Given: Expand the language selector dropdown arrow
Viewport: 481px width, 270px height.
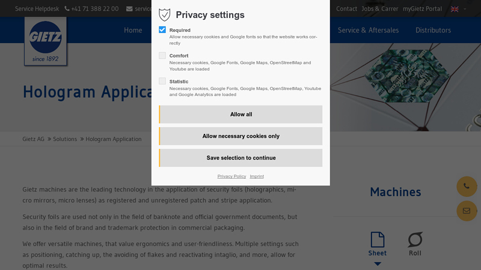Looking at the screenshot, I should point(465,9).
